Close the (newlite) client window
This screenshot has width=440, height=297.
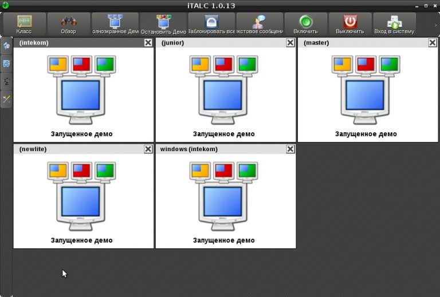coord(148,149)
